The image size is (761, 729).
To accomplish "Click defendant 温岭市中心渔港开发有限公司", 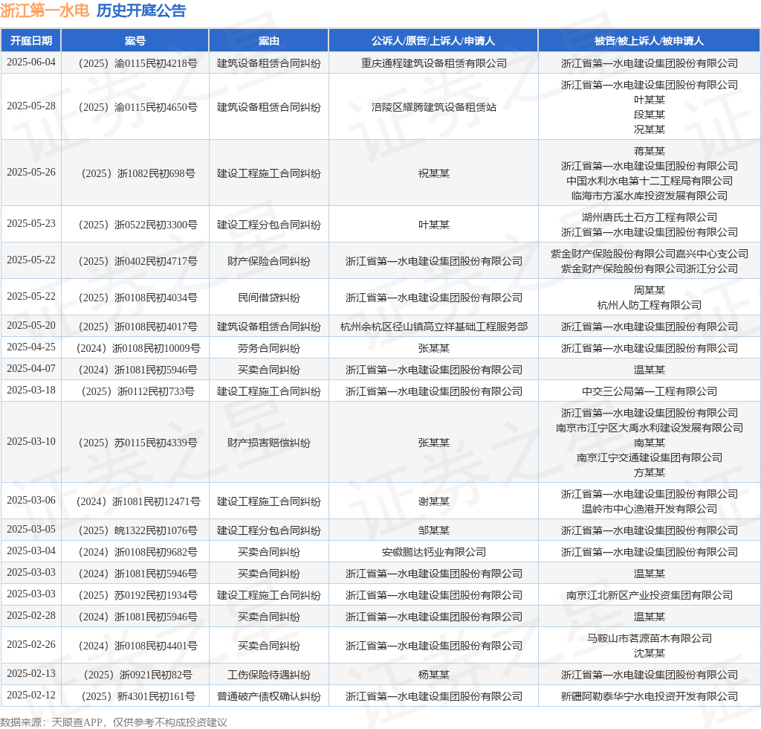I will [650, 509].
